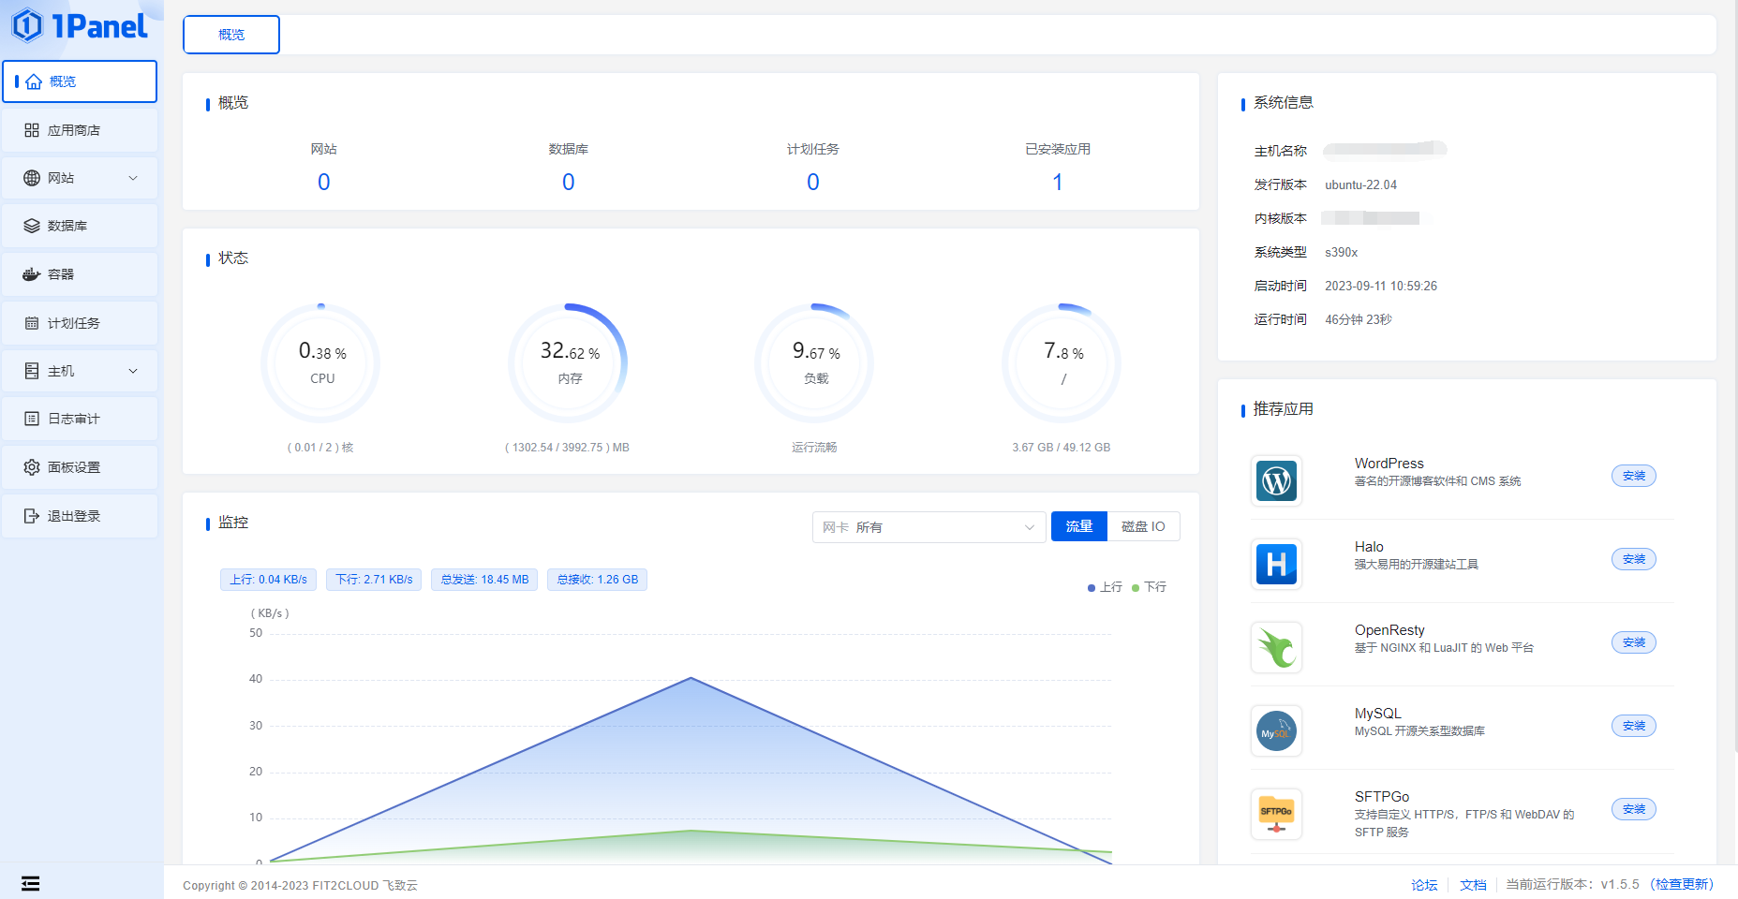Click the MySQL app icon
Viewport: 1738px width, 899px height.
[x=1276, y=730]
